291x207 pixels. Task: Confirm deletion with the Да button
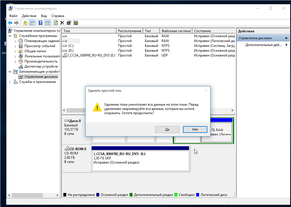tap(167, 129)
